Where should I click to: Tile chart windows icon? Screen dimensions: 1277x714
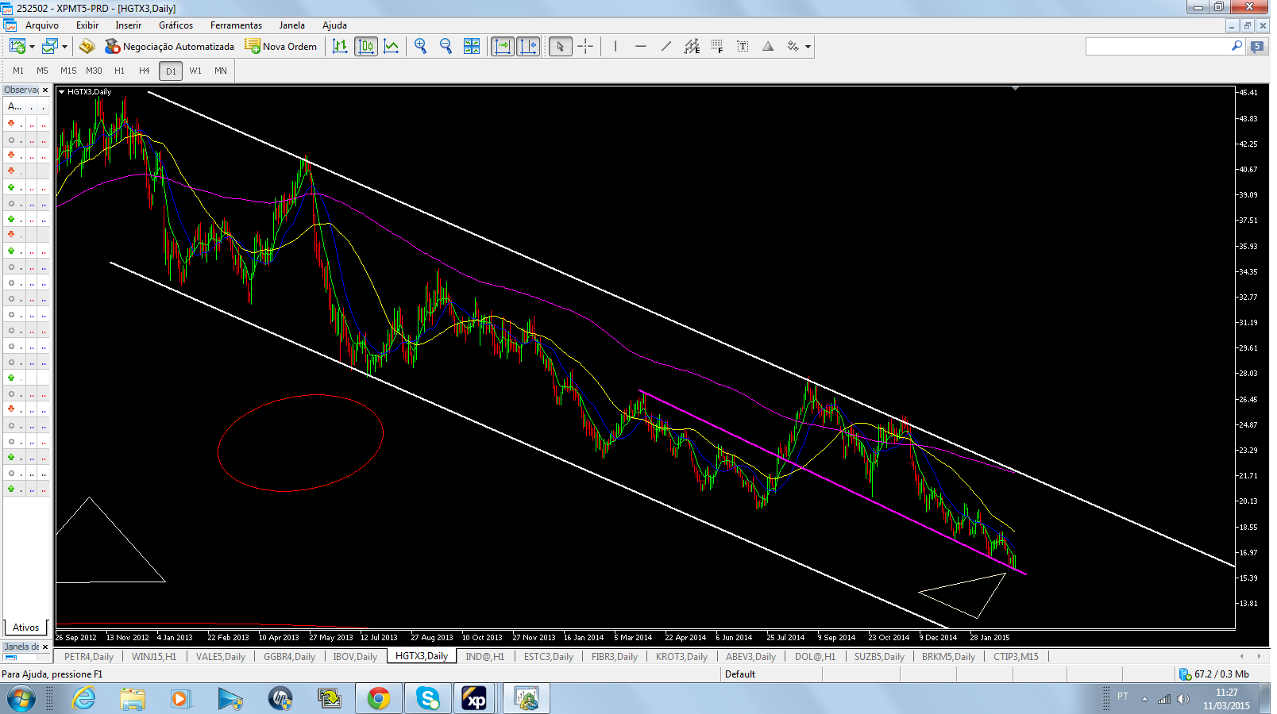[472, 47]
